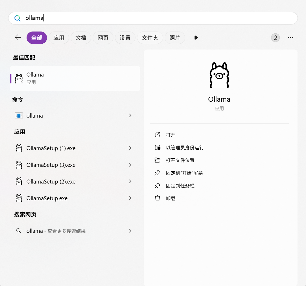This screenshot has width=306, height=286.
Task: Click the ollama command terminal icon
Action: 19,115
